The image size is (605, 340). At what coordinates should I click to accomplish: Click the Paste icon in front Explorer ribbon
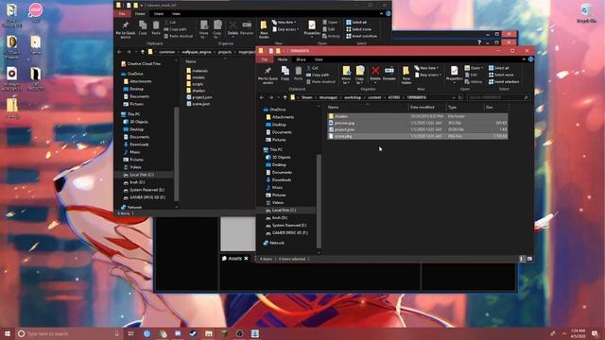[299, 73]
